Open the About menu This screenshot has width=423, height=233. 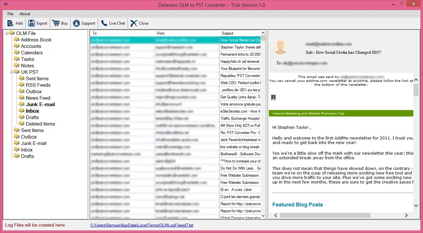(x=25, y=14)
